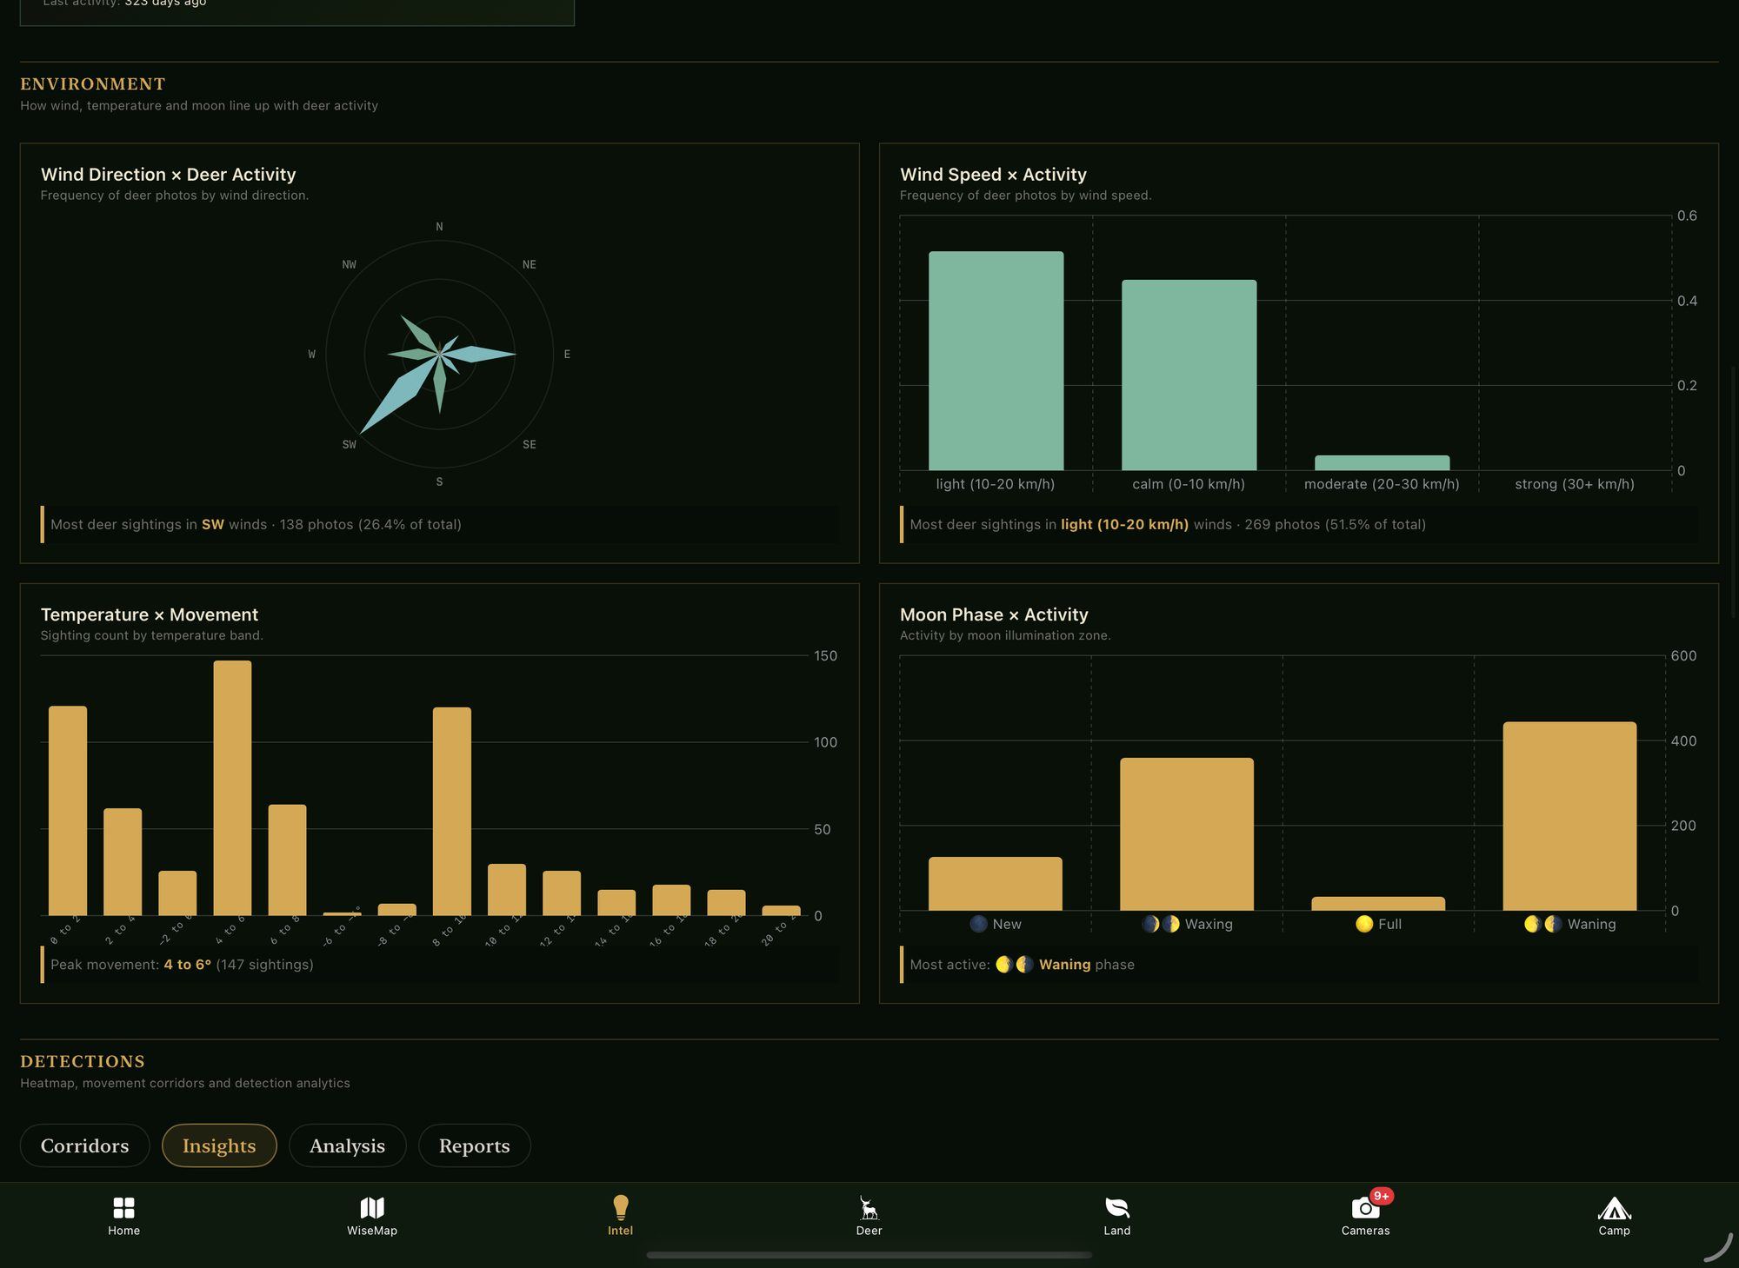Open the WiseMap map icon
Image resolution: width=1739 pixels, height=1268 pixels.
372,1208
